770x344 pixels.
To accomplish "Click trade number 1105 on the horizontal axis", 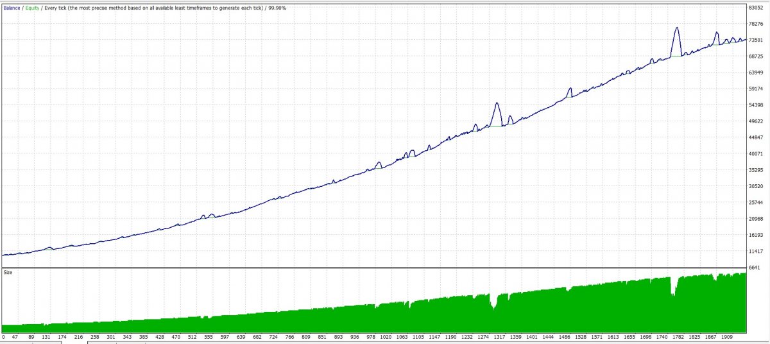I will (x=418, y=336).
